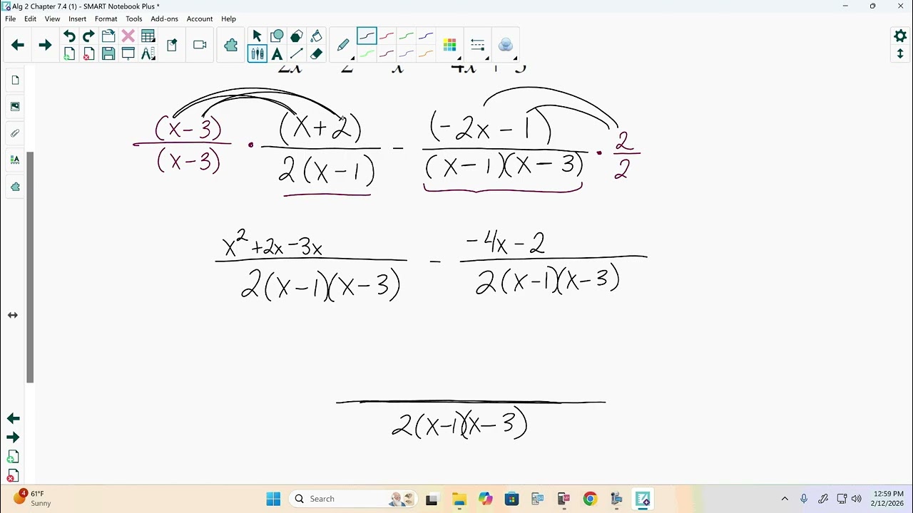913x513 pixels.
Task: Click the Screen Shade icon
Action: click(x=128, y=53)
